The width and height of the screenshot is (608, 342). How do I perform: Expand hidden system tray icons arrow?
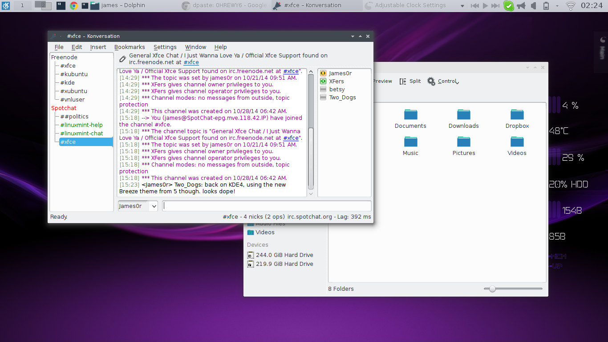tap(557, 6)
